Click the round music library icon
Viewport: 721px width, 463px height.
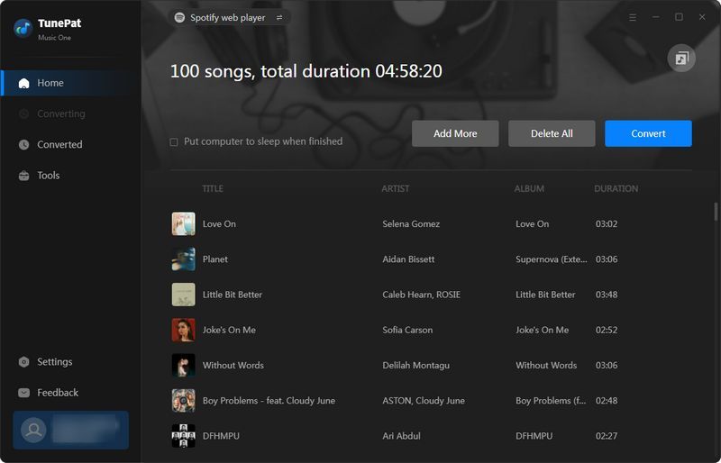(681, 58)
